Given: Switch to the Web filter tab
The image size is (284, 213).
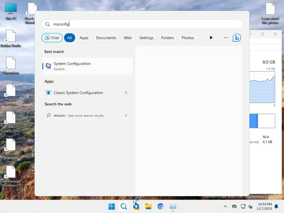Looking at the screenshot, I should 128,38.
